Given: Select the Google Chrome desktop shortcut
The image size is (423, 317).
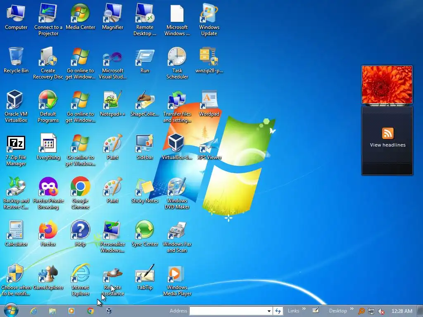Looking at the screenshot, I should pos(80,194).
